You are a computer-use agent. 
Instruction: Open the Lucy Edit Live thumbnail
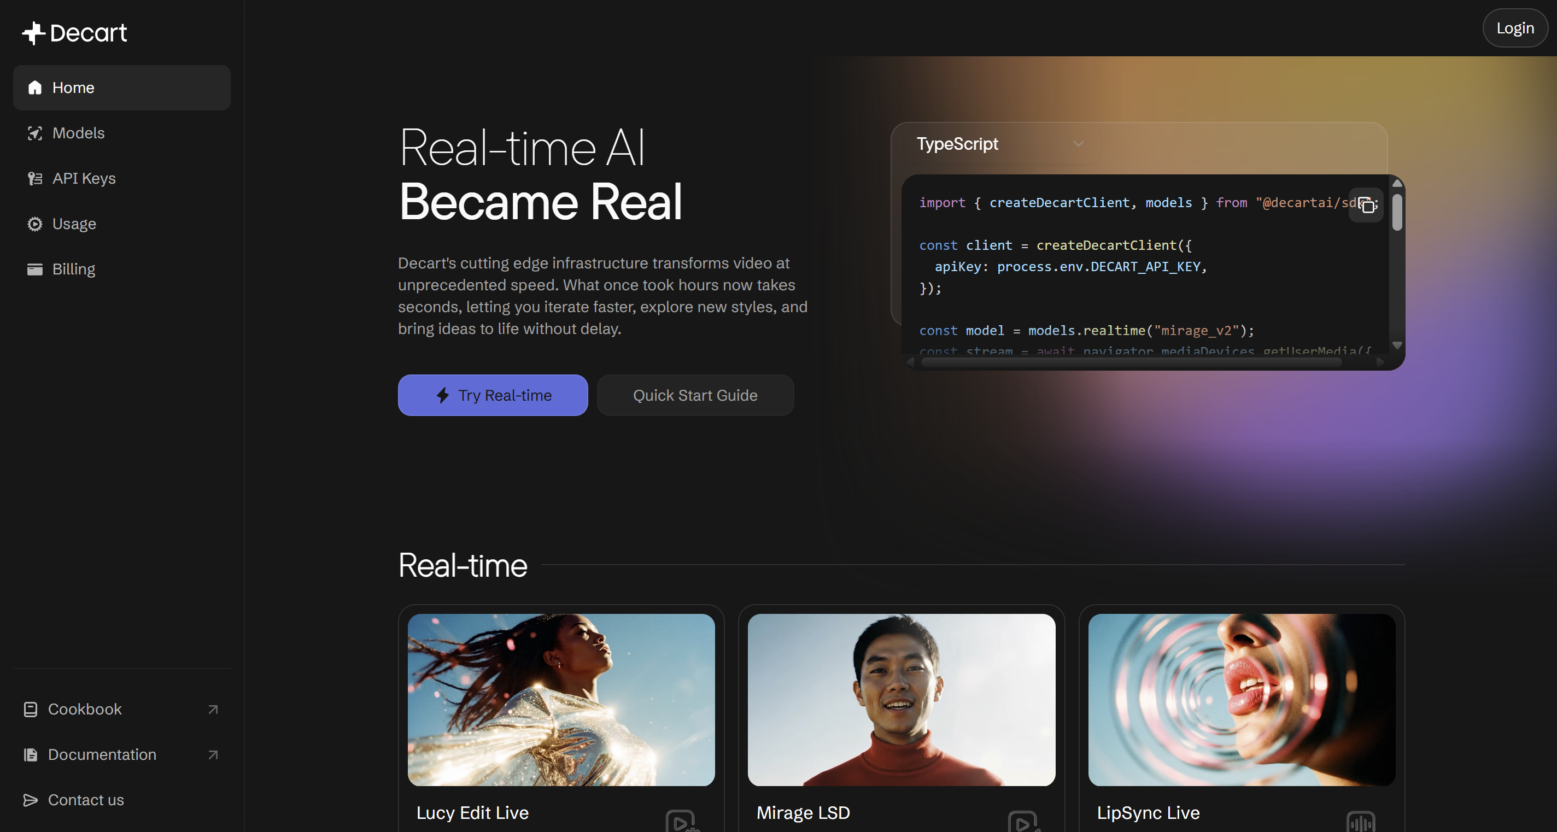coord(561,700)
